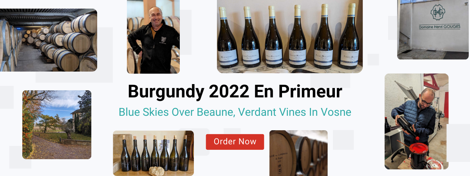This screenshot has width=470, height=176.
Task: Open the barrel cellar photo thumbnail
Action: (49, 40)
